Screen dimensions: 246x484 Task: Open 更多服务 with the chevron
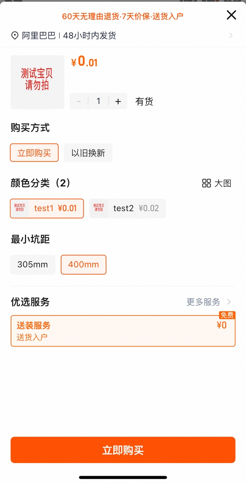click(208, 302)
